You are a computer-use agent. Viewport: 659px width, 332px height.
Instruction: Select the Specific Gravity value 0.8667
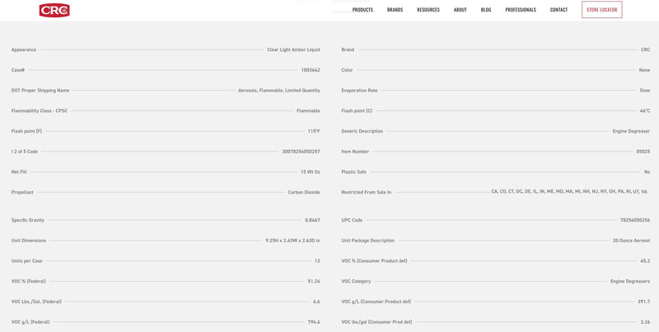pyautogui.click(x=313, y=220)
